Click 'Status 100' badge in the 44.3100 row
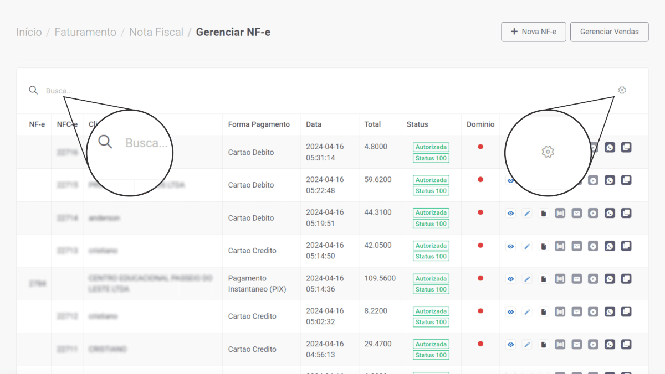665x374 pixels. coord(431,224)
